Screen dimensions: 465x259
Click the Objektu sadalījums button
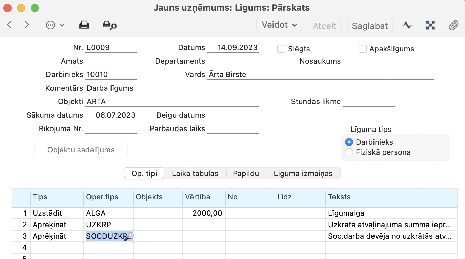pyautogui.click(x=81, y=150)
